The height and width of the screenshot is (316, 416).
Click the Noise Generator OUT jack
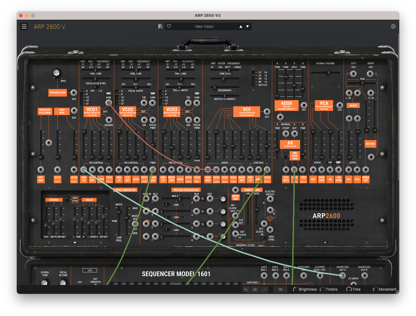[135, 224]
